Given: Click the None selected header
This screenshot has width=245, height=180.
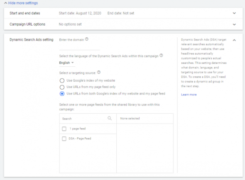Looking at the screenshot, I should [x=130, y=119].
